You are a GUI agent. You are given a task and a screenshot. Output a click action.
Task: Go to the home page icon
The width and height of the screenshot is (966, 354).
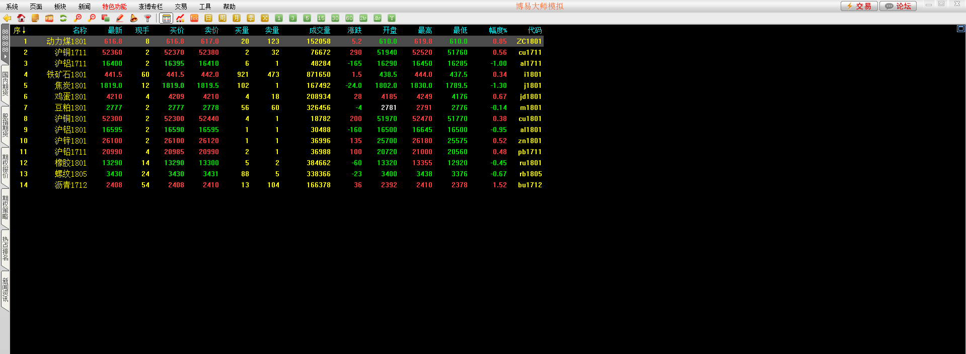pyautogui.click(x=21, y=18)
